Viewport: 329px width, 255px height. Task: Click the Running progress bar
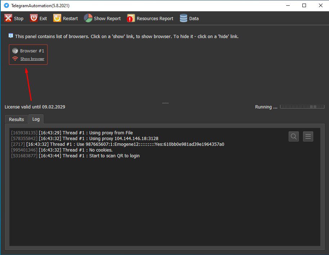pyautogui.click(x=302, y=107)
